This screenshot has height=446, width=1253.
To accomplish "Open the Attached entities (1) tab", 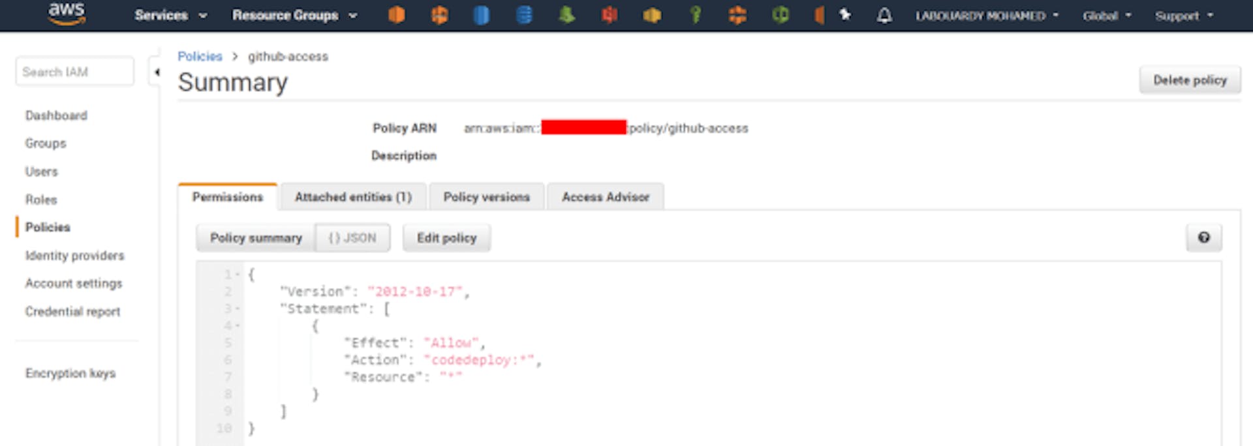I will tap(353, 197).
